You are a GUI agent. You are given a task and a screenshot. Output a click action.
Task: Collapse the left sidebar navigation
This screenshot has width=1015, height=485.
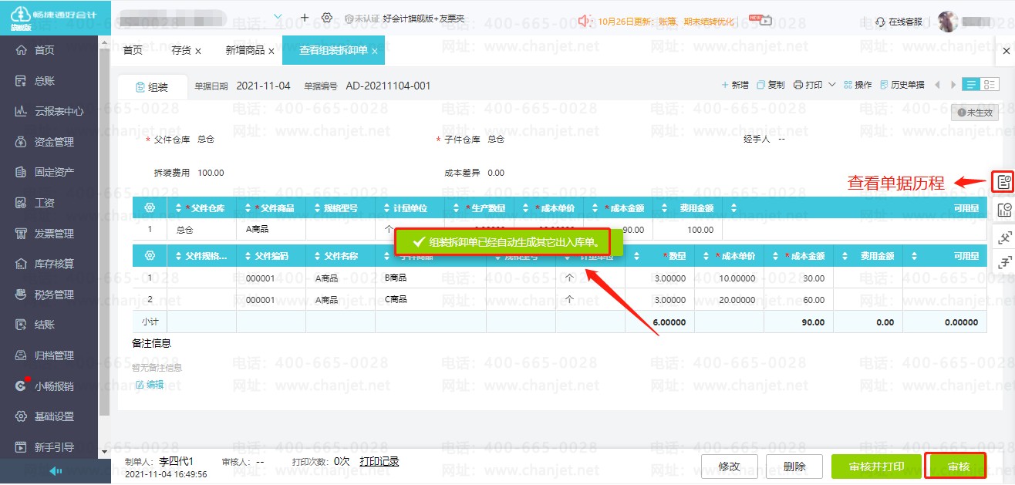click(55, 471)
